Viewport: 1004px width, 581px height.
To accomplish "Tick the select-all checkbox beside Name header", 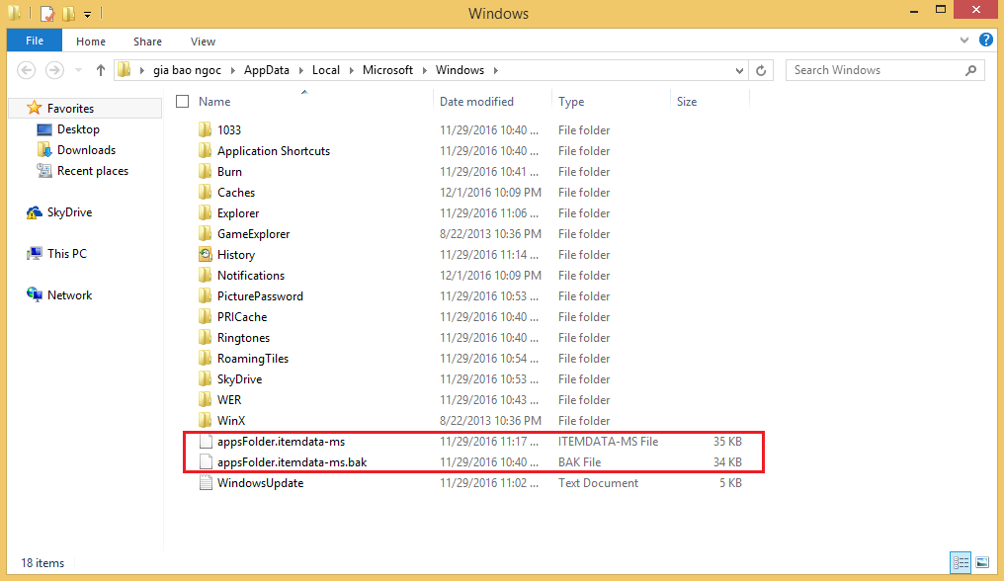I will pyautogui.click(x=182, y=101).
